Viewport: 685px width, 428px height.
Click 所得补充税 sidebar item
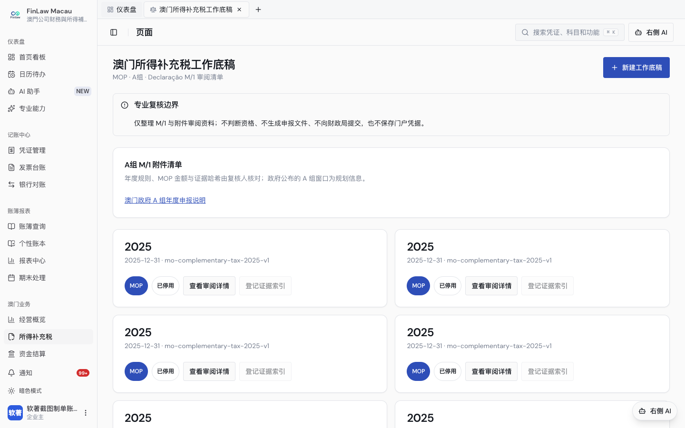(49, 337)
